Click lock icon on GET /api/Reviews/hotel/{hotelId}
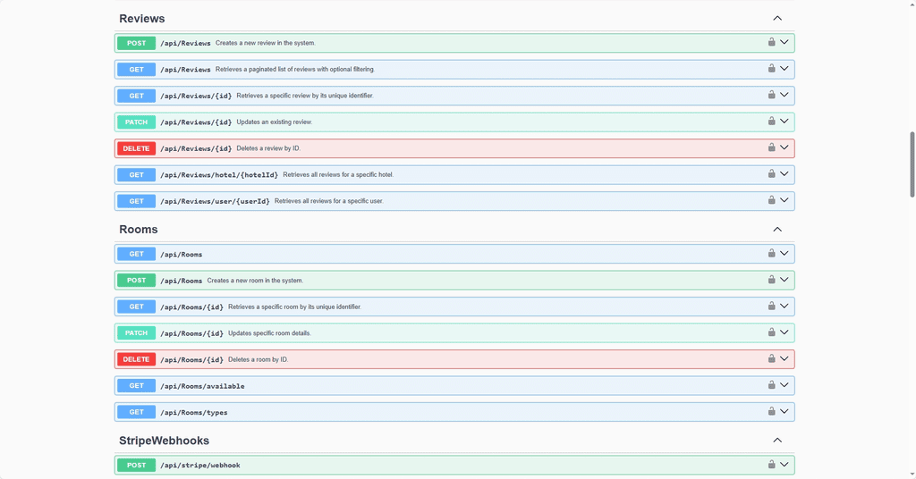Viewport: 916px width, 479px height. 771,173
